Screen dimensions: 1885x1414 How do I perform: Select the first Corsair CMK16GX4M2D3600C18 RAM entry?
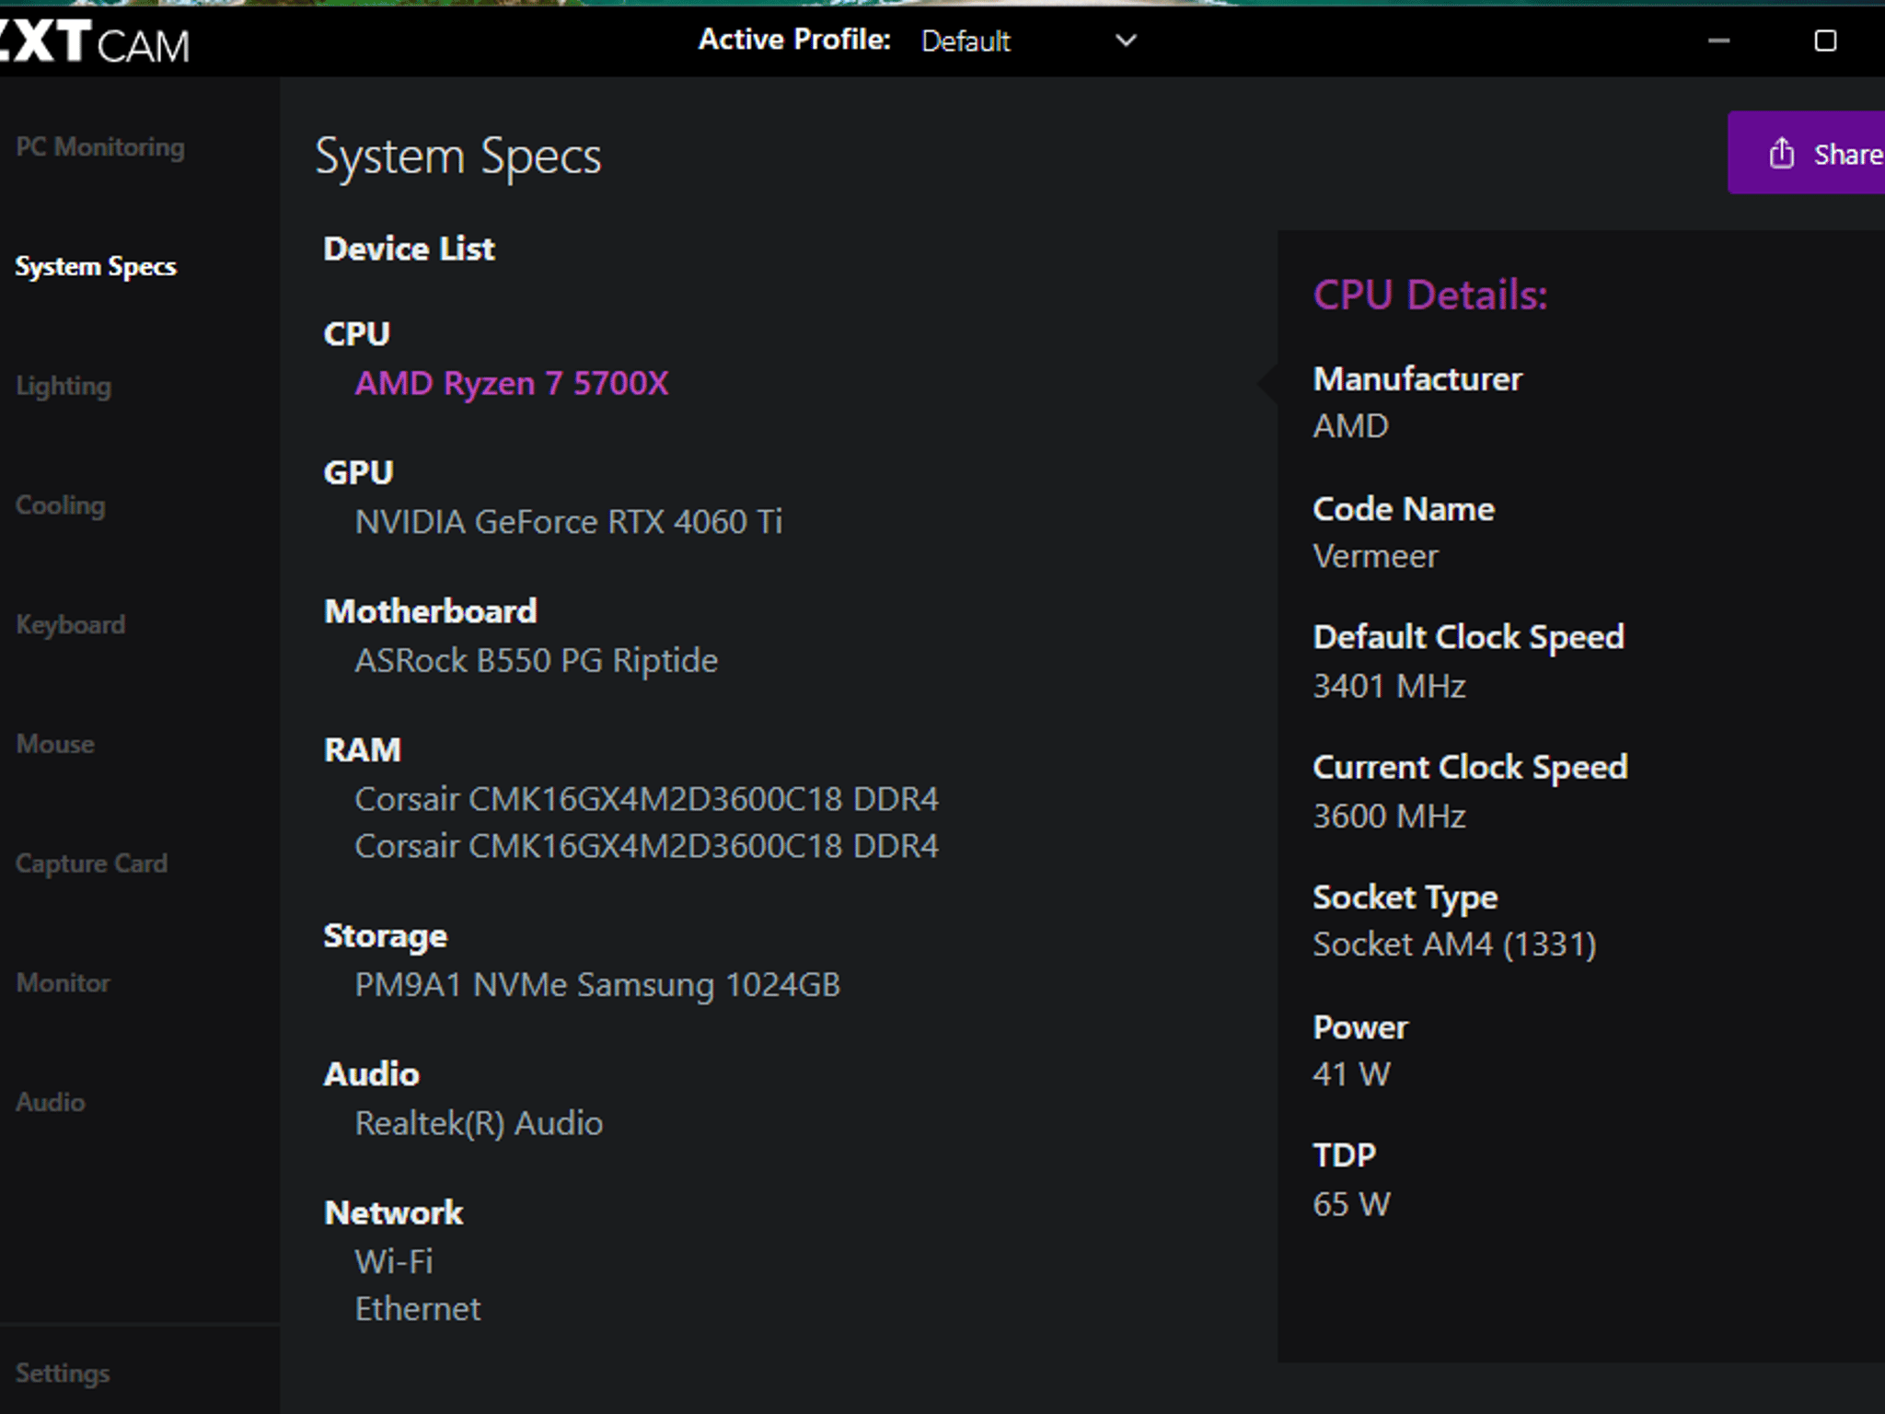[x=647, y=799]
